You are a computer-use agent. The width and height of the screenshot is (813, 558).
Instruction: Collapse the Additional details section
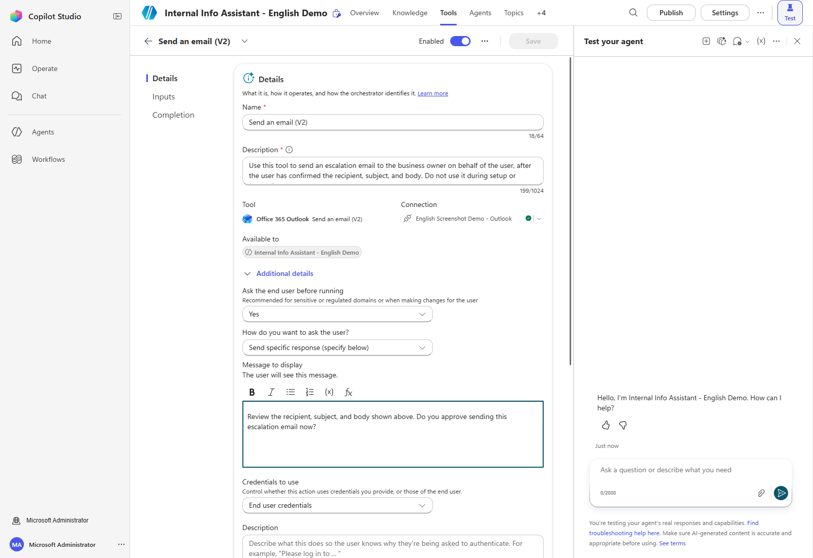[x=278, y=273]
